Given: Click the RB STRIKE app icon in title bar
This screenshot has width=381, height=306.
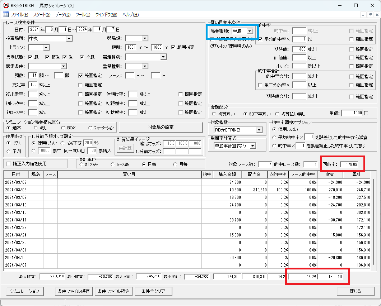Looking at the screenshot, I should pos(6,5).
